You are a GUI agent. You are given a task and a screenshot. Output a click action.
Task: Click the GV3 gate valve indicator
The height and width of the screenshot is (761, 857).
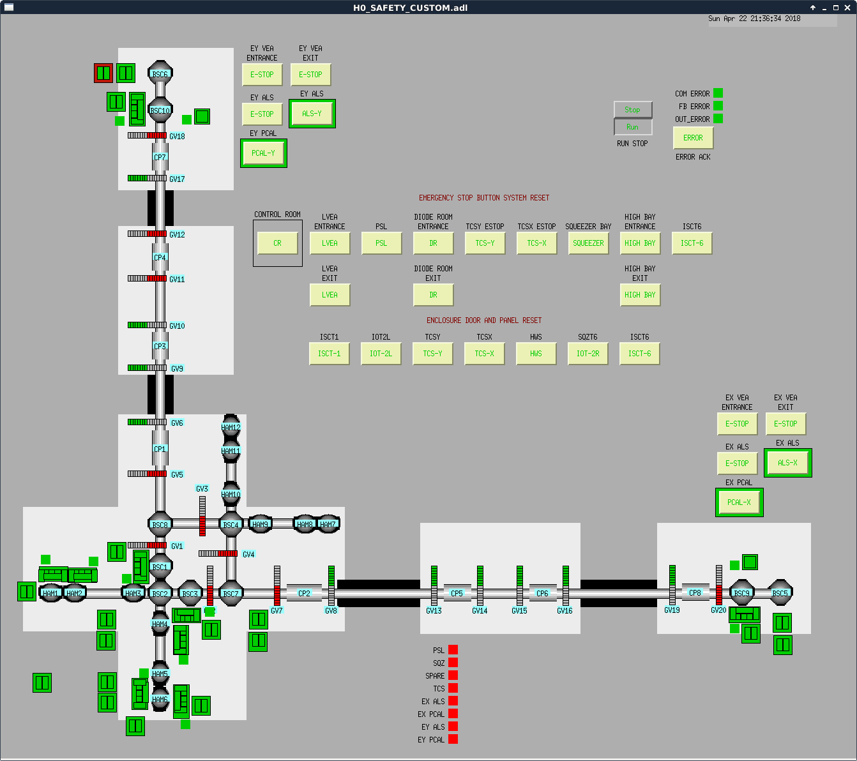202,516
